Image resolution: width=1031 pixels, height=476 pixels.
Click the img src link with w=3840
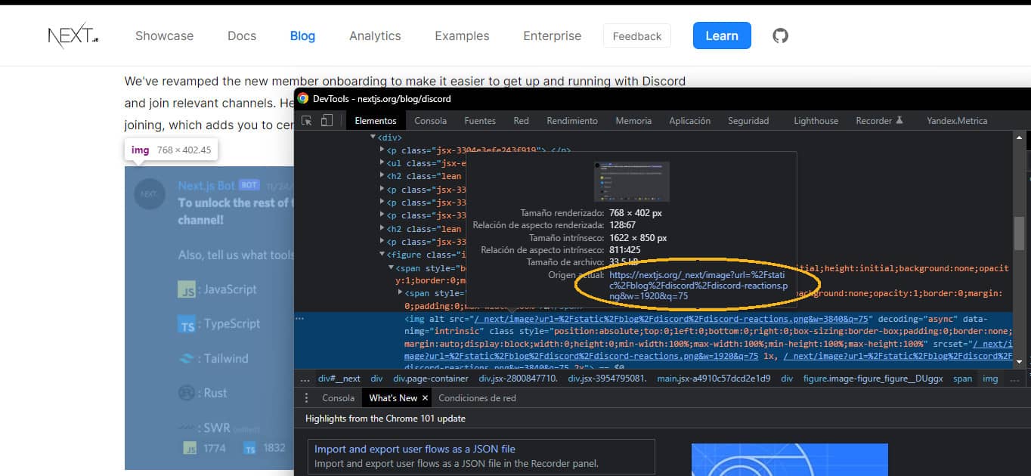click(x=673, y=319)
